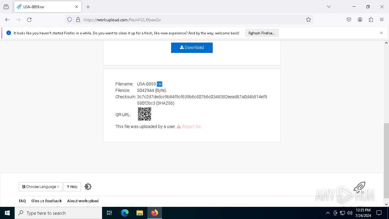
Task: Open the tracking protection shield icon
Action: coord(70,20)
